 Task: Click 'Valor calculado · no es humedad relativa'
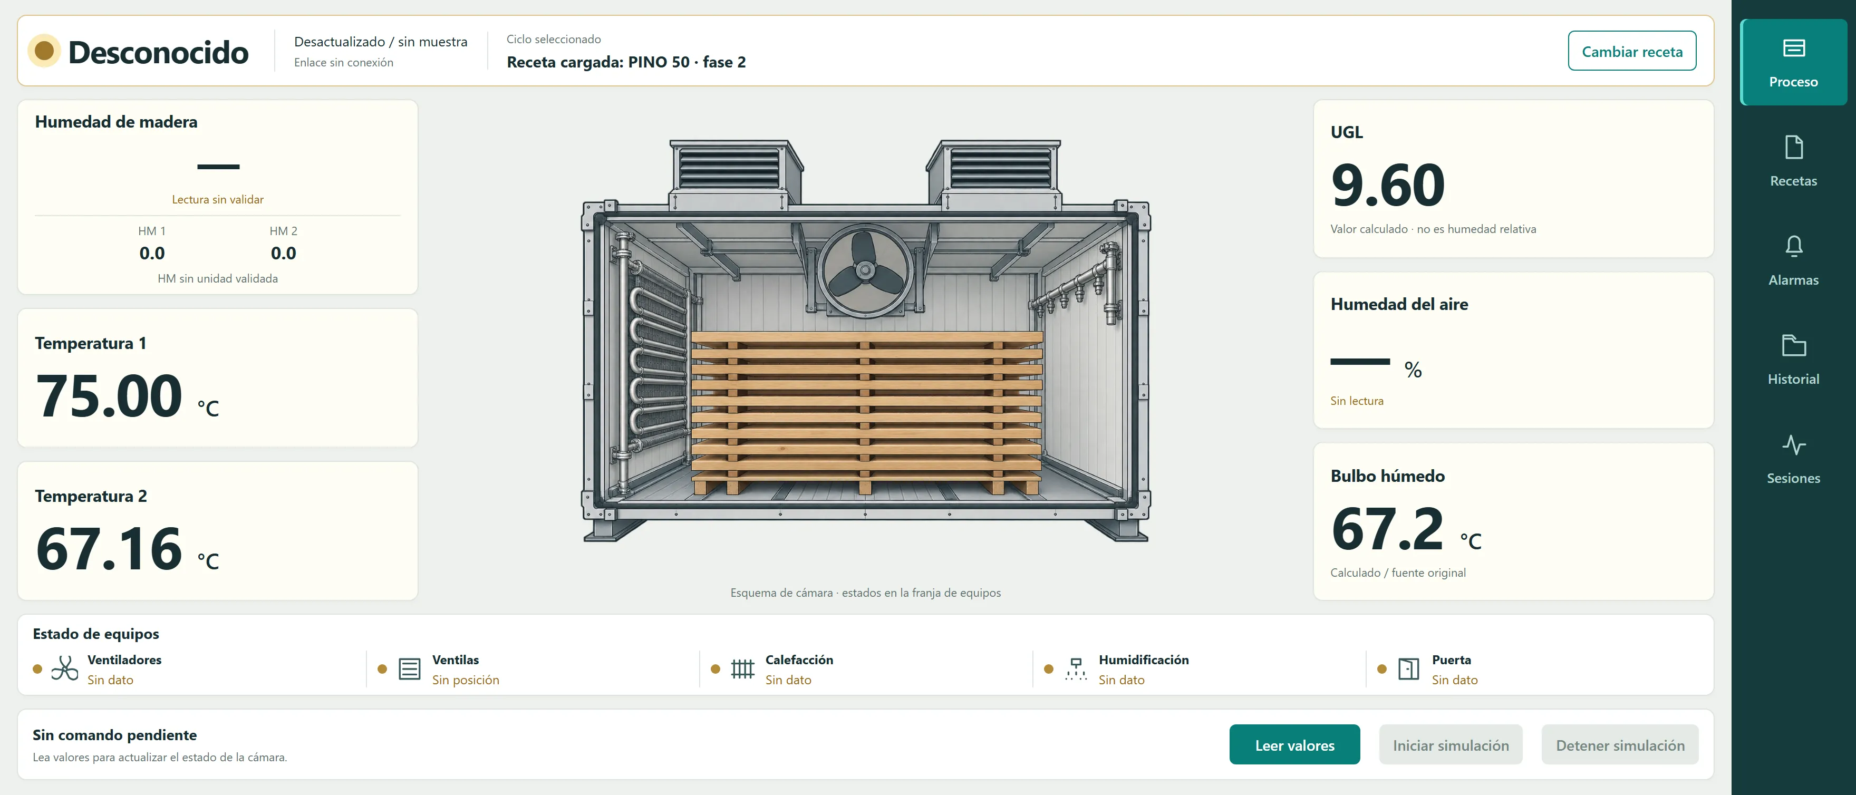[1433, 229]
